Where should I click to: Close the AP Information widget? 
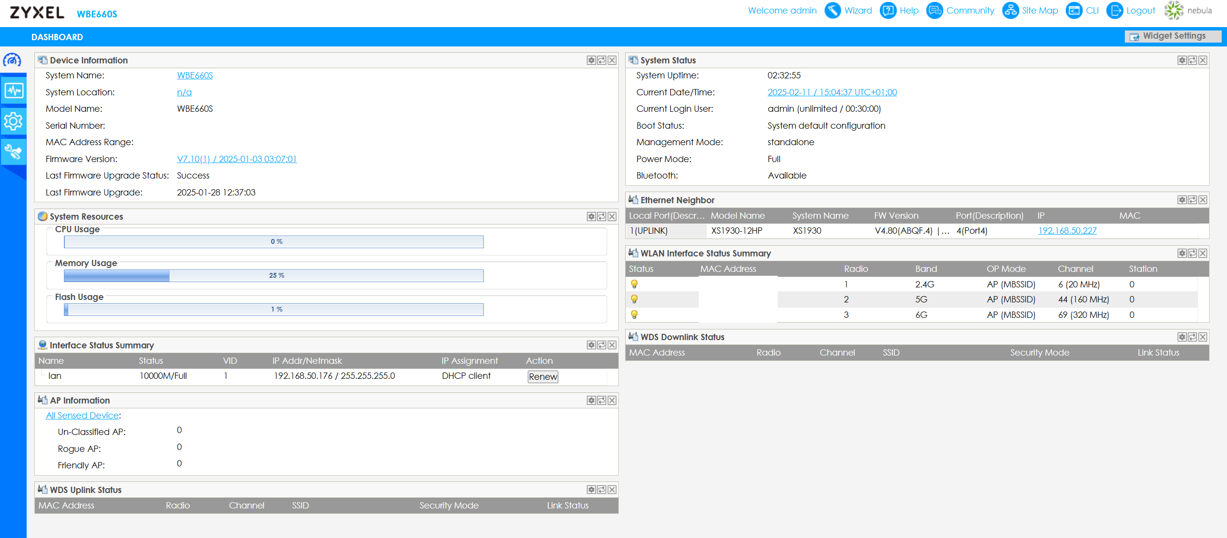click(612, 401)
